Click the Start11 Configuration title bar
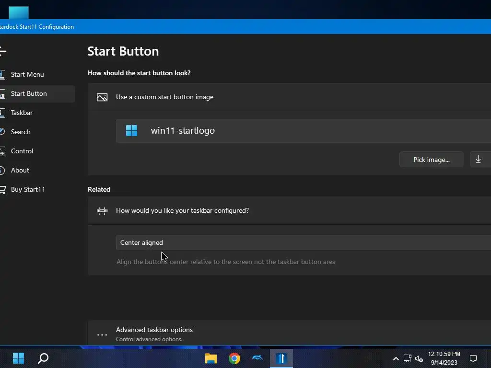491x368 pixels. coord(245,27)
